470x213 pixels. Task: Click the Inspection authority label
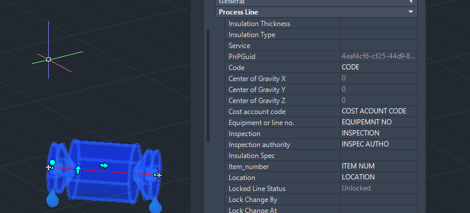[x=259, y=145]
